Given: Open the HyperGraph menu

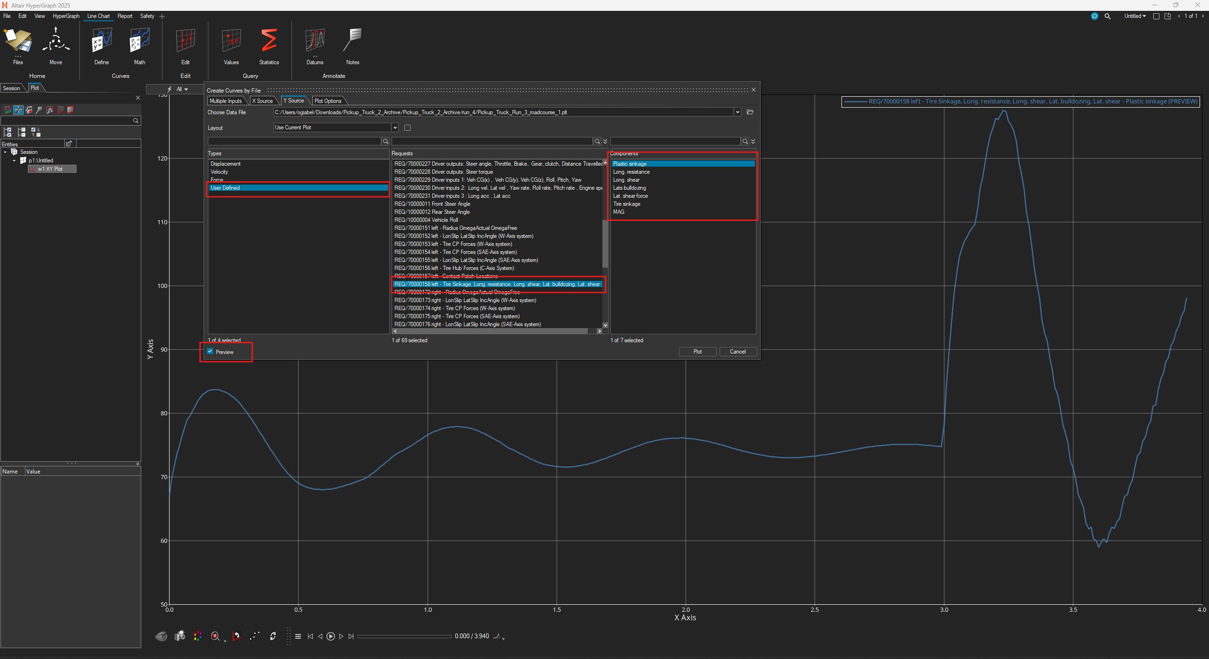Looking at the screenshot, I should tap(66, 16).
